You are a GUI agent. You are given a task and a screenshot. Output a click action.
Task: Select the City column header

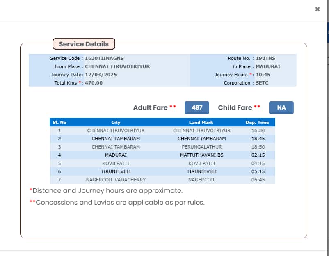(x=116, y=122)
